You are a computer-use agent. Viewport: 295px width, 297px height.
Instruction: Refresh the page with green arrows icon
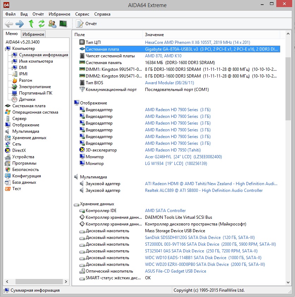(x=42, y=24)
